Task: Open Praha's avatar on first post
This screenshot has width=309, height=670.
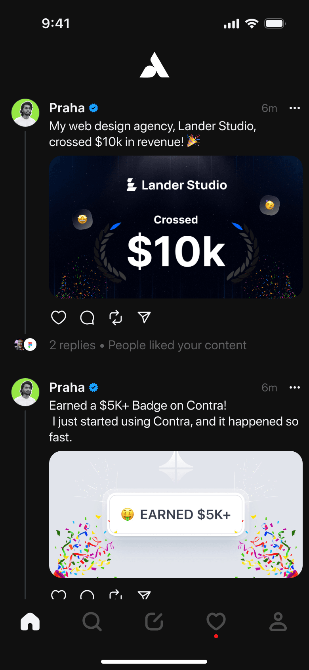Action: (25, 113)
